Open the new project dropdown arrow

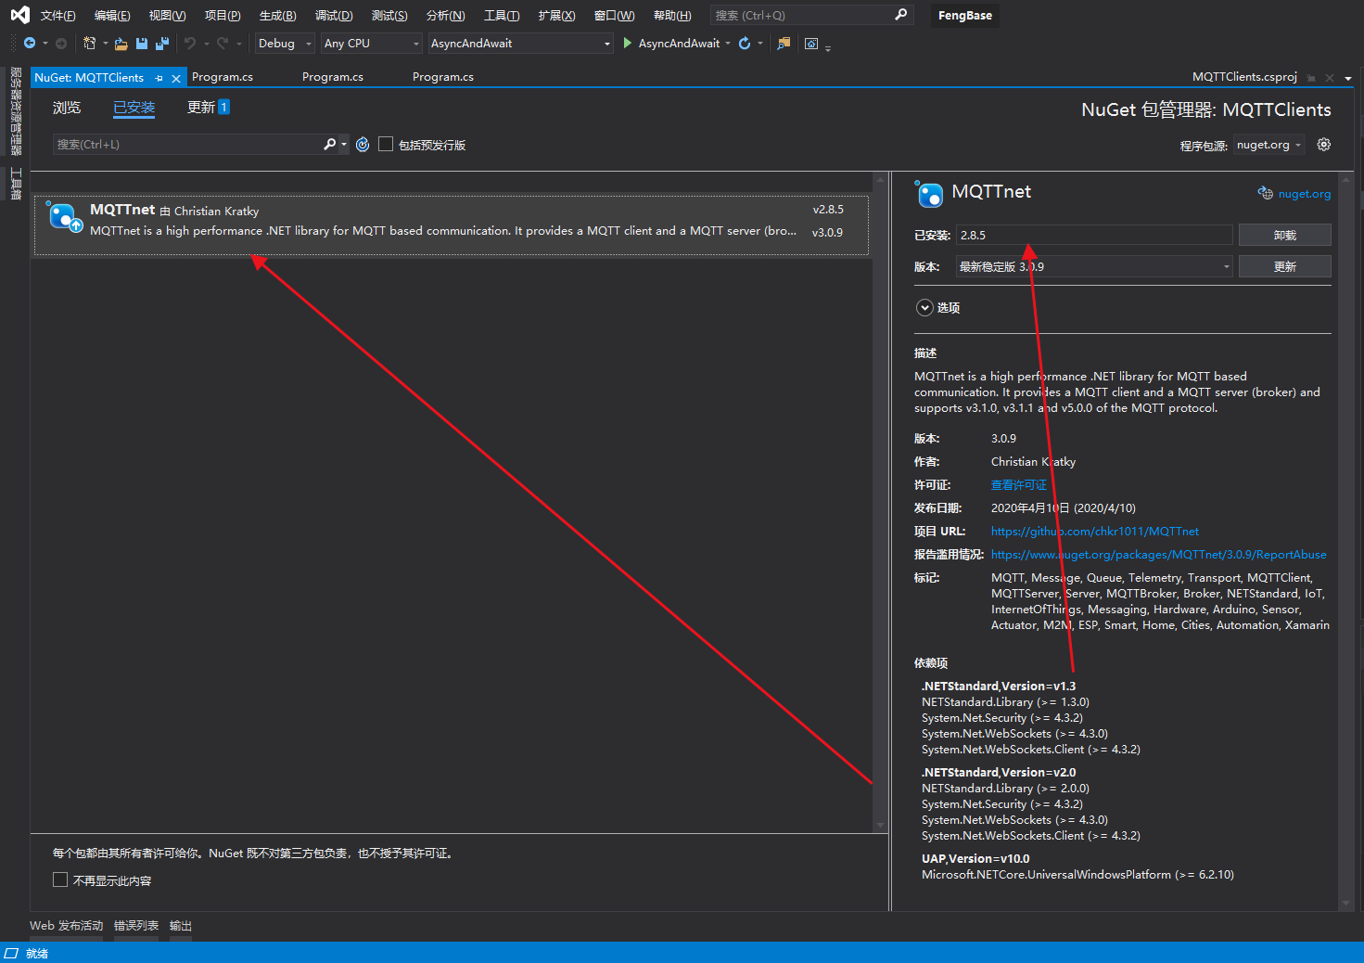(105, 44)
